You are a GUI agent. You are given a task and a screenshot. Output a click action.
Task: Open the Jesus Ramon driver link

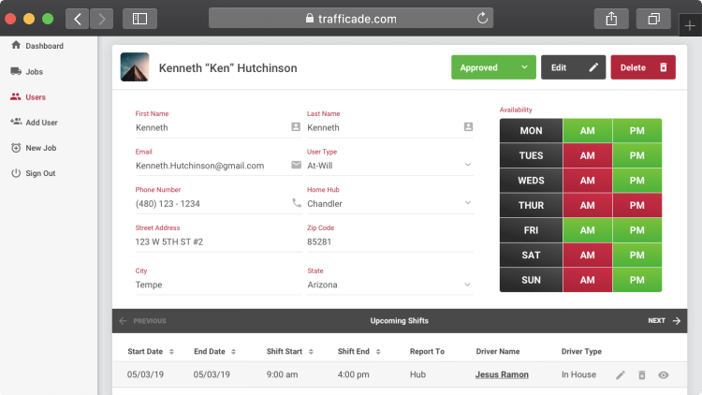(502, 375)
